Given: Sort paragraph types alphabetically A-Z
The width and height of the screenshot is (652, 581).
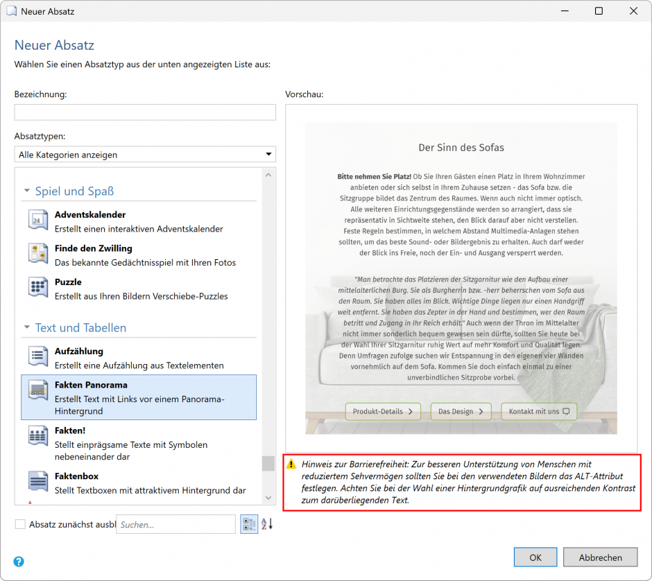Looking at the screenshot, I should pyautogui.click(x=267, y=525).
